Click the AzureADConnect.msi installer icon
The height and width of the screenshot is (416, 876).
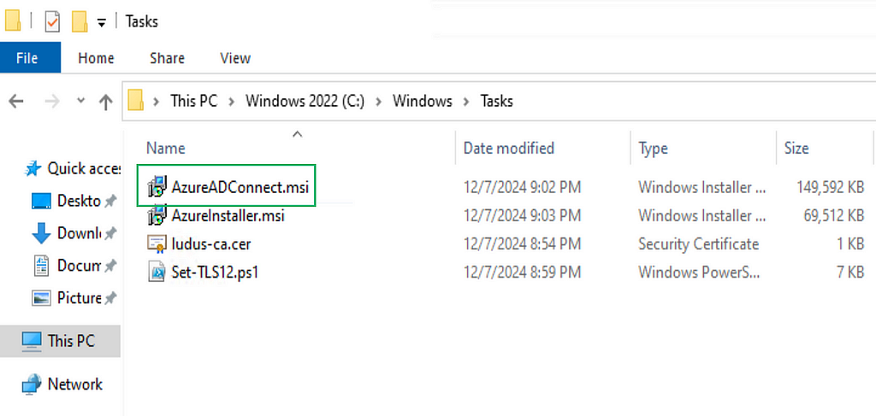pos(157,187)
